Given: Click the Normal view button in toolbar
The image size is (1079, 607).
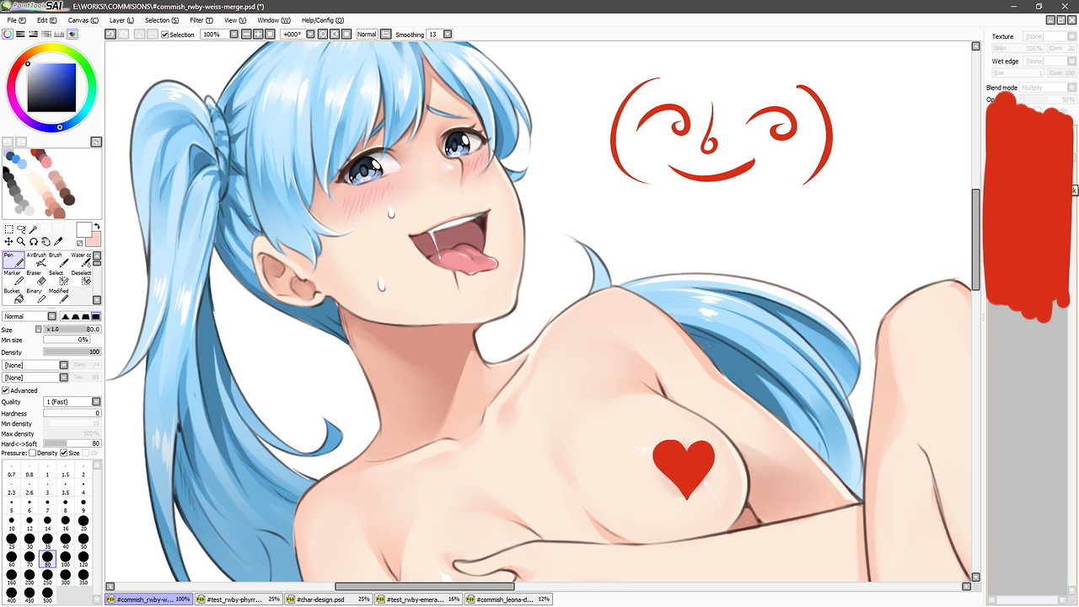Looking at the screenshot, I should (x=367, y=35).
